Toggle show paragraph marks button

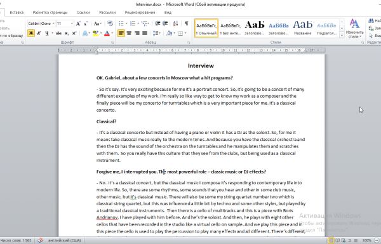click(x=186, y=24)
